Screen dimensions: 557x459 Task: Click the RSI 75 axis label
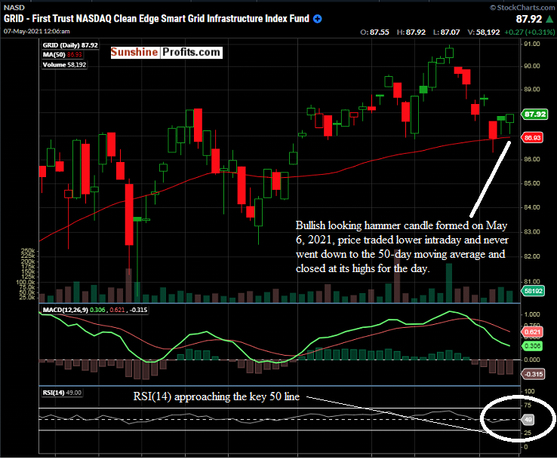[x=528, y=405]
